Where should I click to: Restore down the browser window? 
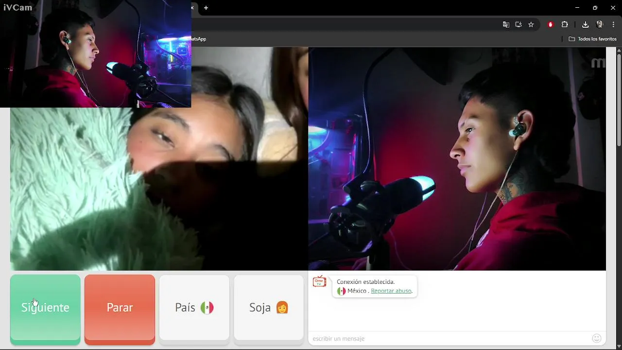tap(595, 8)
